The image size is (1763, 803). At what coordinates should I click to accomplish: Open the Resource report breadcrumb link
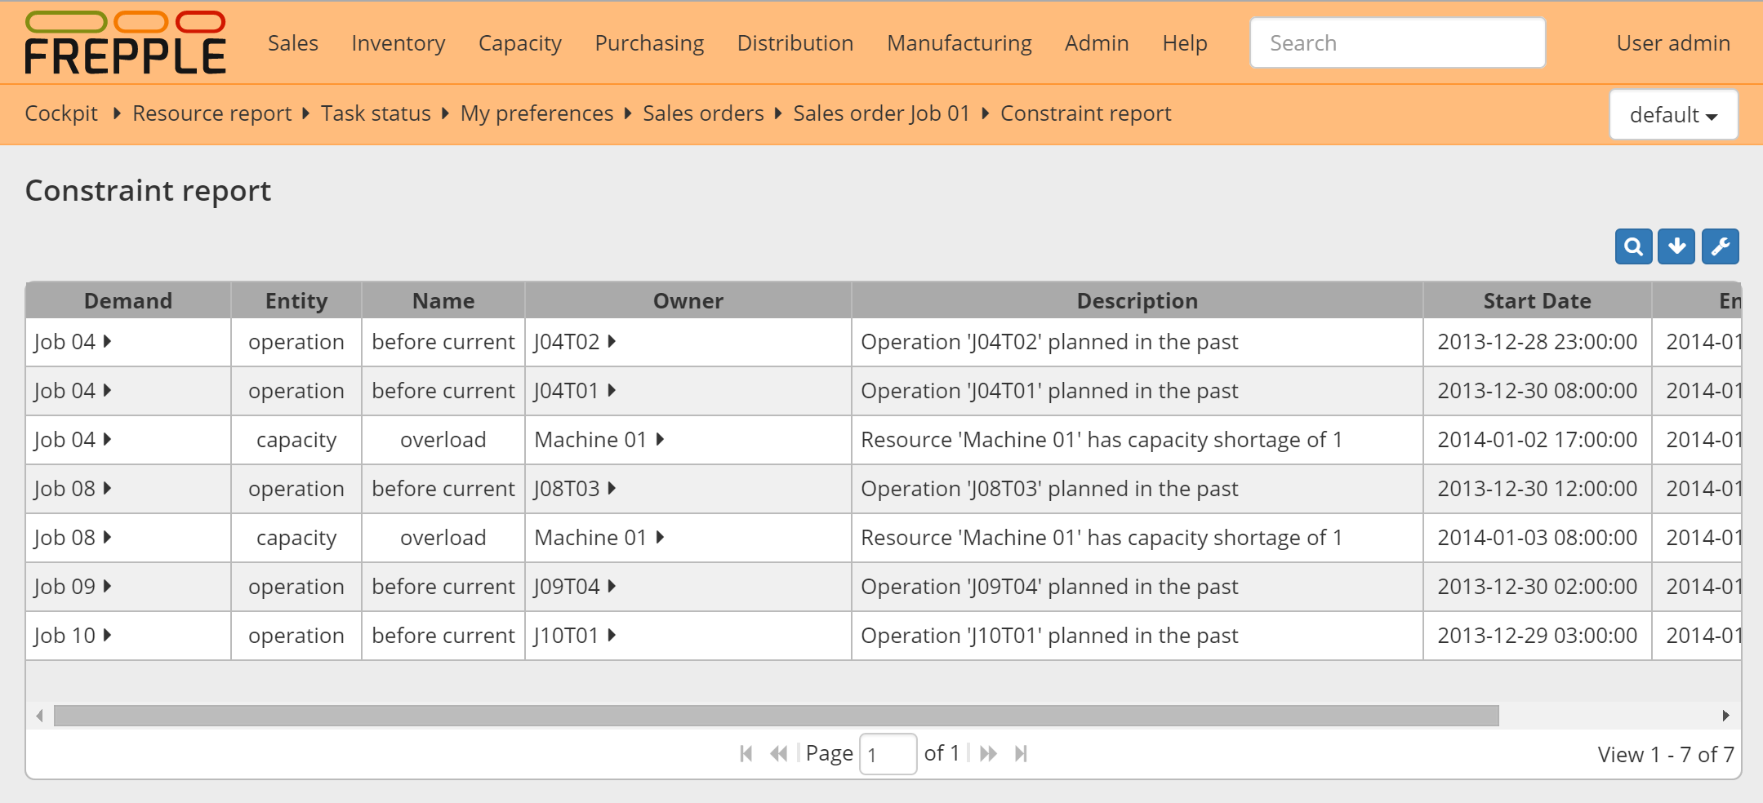click(x=211, y=113)
